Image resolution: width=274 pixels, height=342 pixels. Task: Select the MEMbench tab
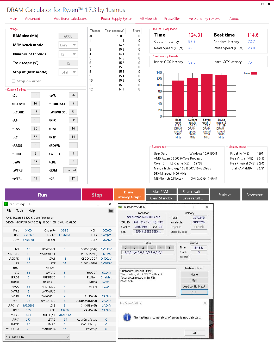pos(148,19)
